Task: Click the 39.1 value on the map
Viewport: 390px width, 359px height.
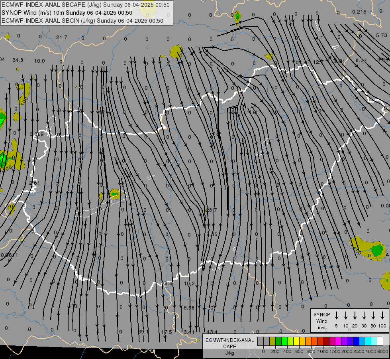Action: tap(143, 332)
